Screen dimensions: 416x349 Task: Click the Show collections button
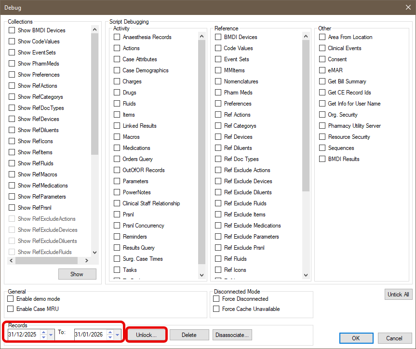pos(77,274)
